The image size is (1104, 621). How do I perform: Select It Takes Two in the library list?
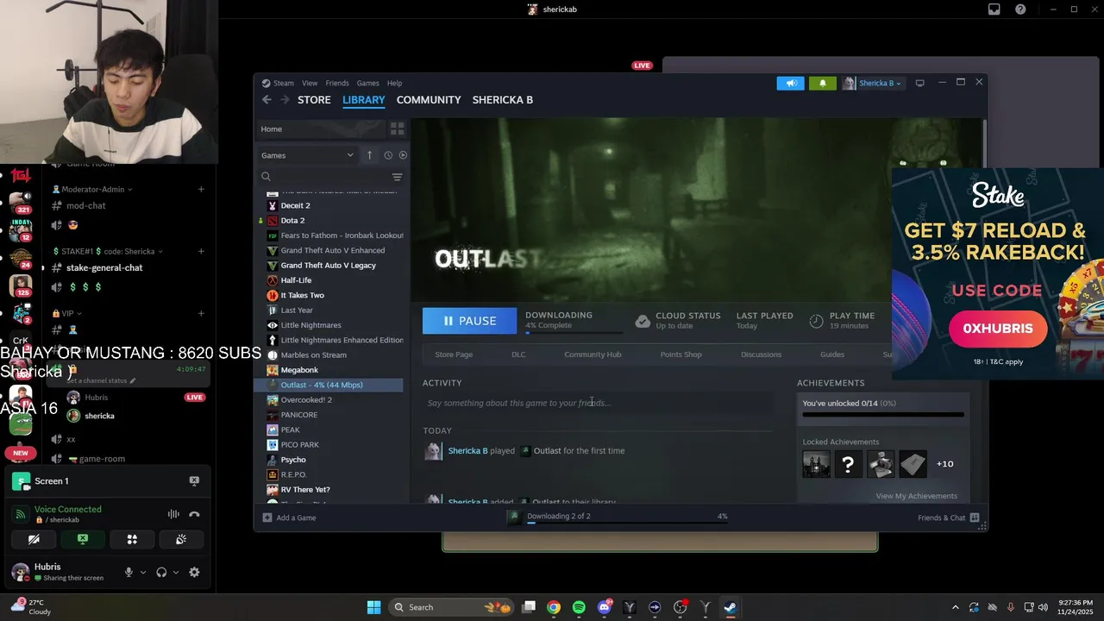pyautogui.click(x=302, y=295)
